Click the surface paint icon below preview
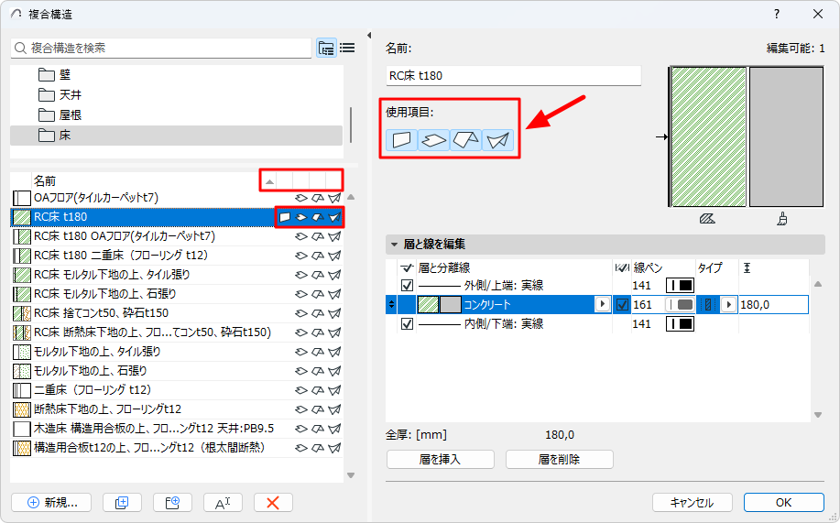The height and width of the screenshot is (523, 840). [x=782, y=219]
